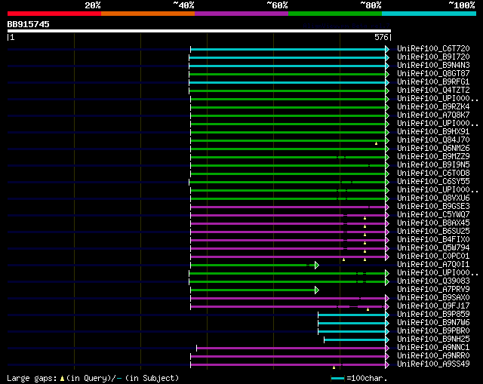Click the arrowhead ending the UniRef100_A7PRV9 bar

click(317, 290)
